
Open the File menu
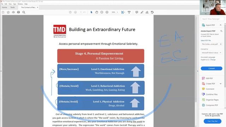click(2, 4)
